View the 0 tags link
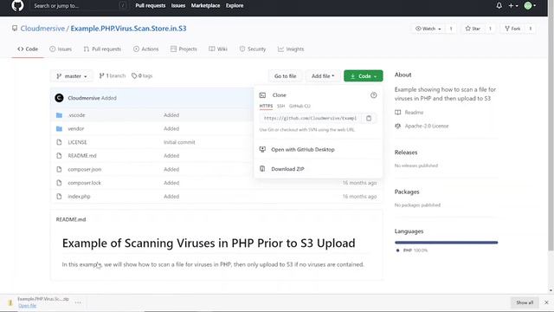Image resolution: width=554 pixels, height=312 pixels. tap(142, 75)
